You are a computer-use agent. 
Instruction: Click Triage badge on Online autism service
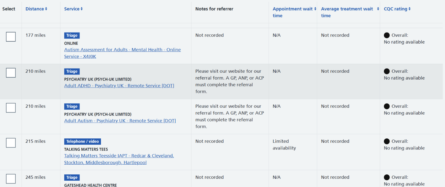point(72,35)
